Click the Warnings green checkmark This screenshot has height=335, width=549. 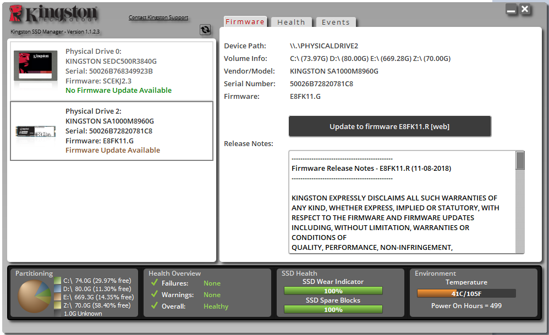click(155, 294)
